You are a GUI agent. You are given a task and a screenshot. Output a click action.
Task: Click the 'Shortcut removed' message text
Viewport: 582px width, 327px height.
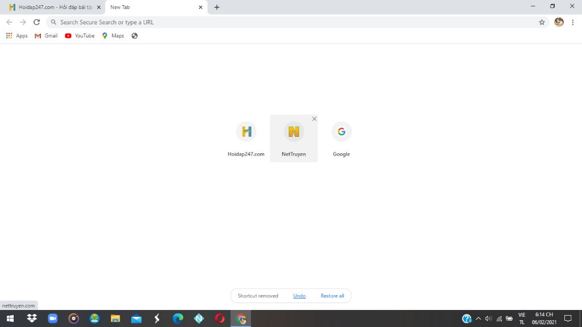pos(258,296)
